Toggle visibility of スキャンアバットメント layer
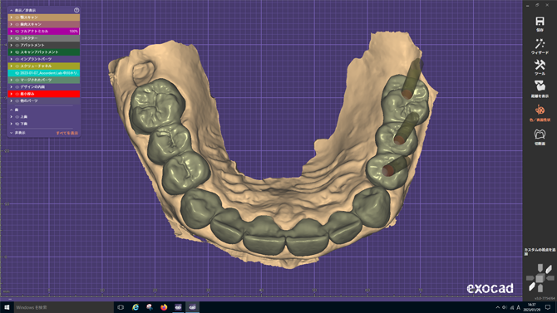The height and width of the screenshot is (313, 557). 17,52
